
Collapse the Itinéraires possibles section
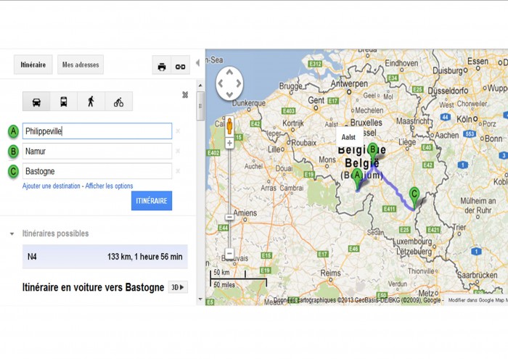click(12, 234)
